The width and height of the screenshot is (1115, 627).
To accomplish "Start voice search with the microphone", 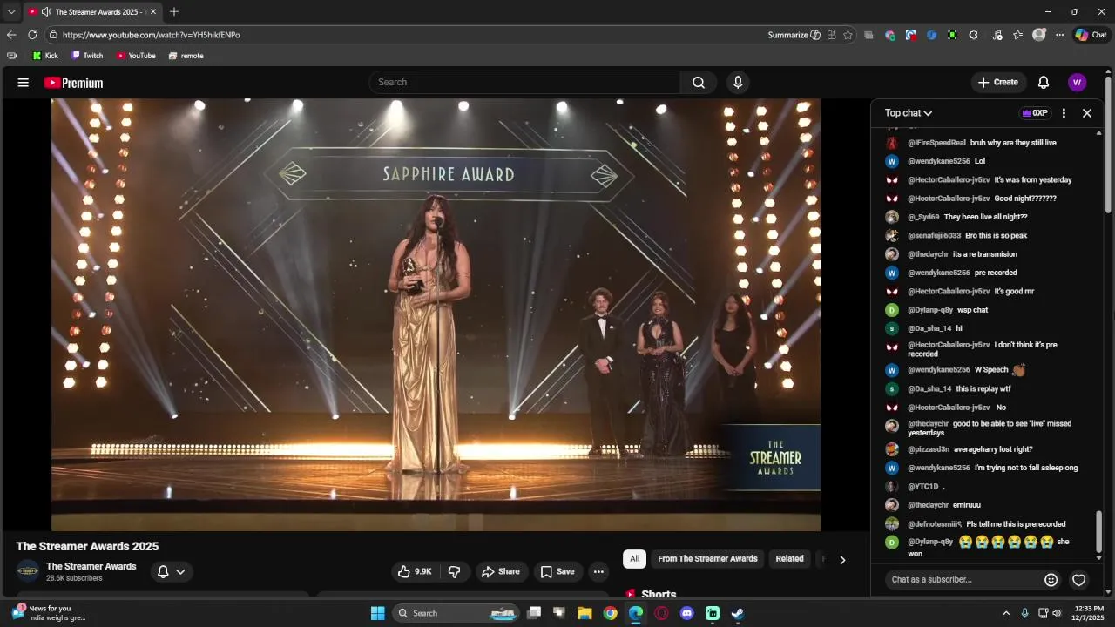I will (738, 82).
